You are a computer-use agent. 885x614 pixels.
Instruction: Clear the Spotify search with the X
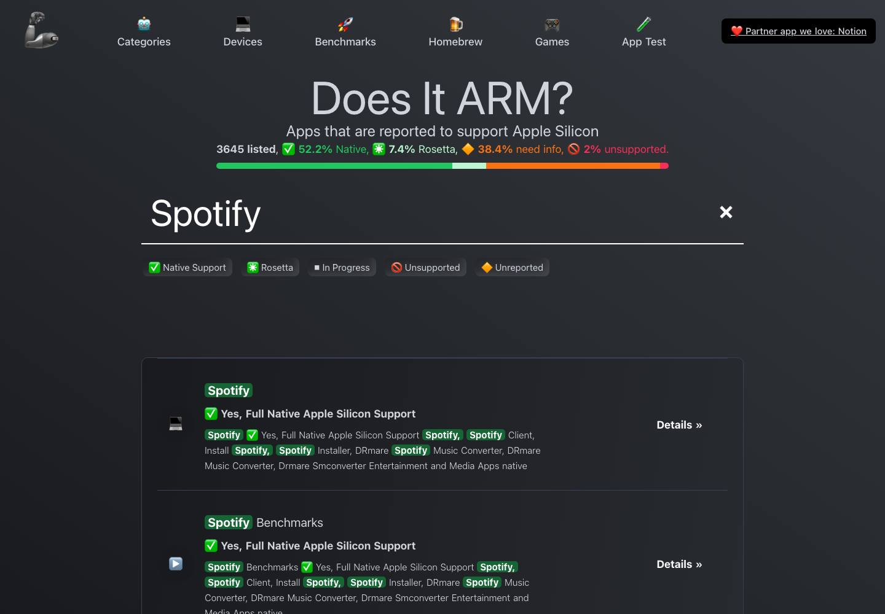click(x=726, y=212)
